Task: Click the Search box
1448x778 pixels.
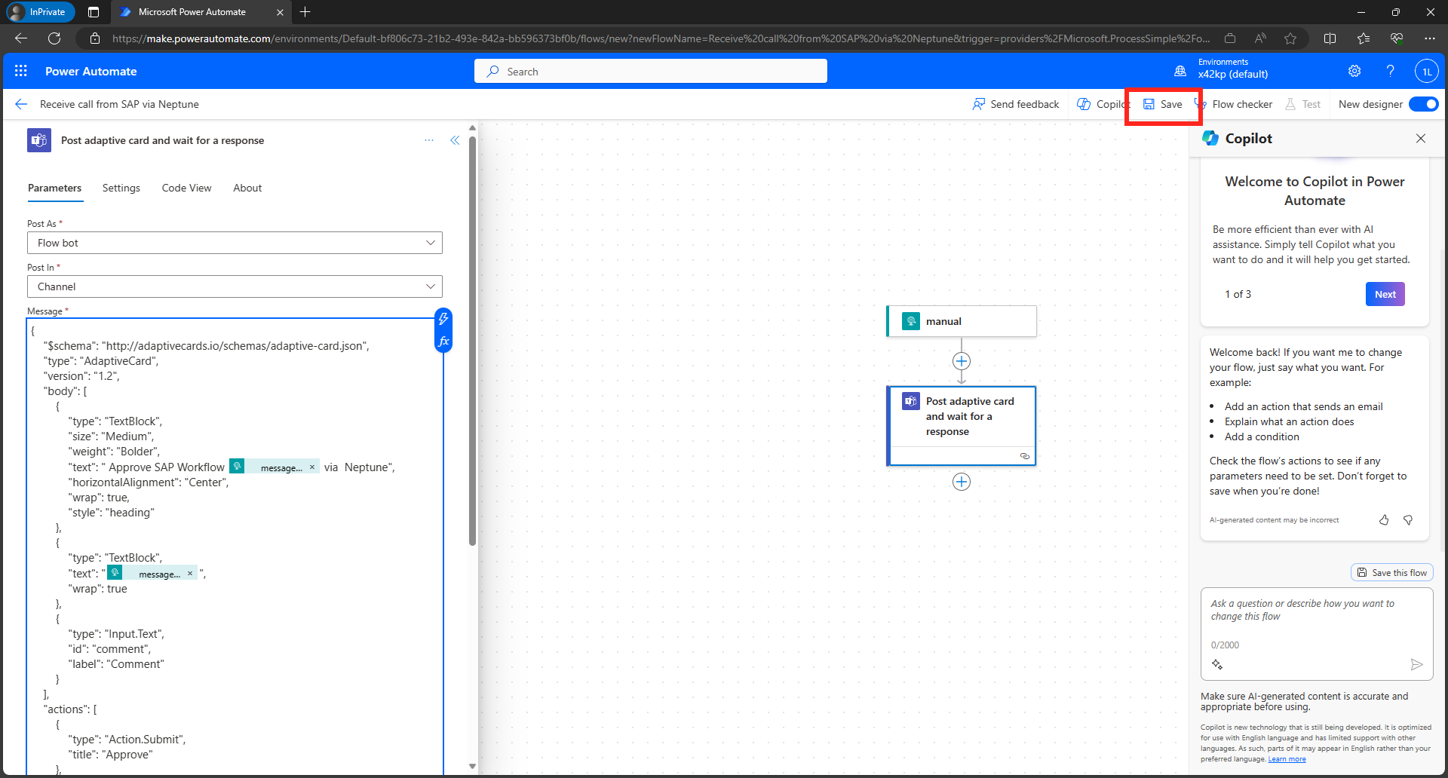Action: click(x=651, y=71)
